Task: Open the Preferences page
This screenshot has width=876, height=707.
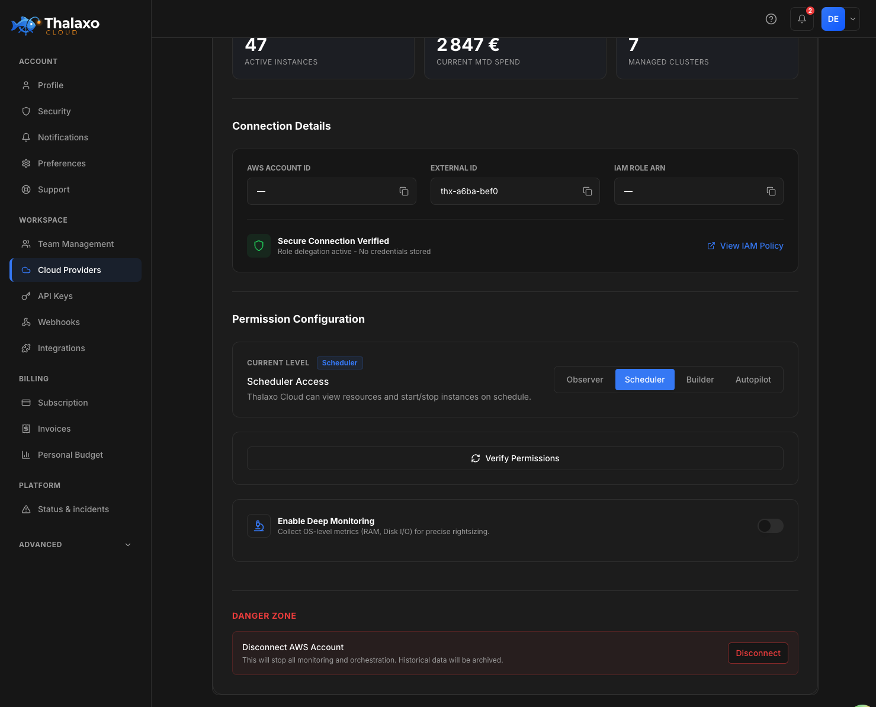Action: click(x=75, y=163)
